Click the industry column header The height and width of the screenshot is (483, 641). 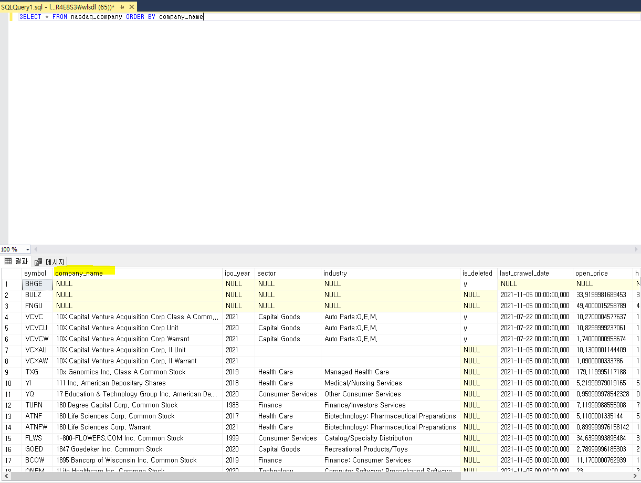[x=391, y=273]
